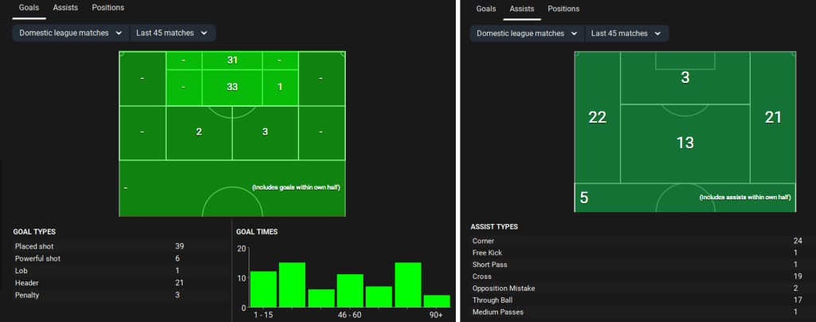Click left wing zone with 22 assists
This screenshot has width=816, height=322.
tap(597, 118)
